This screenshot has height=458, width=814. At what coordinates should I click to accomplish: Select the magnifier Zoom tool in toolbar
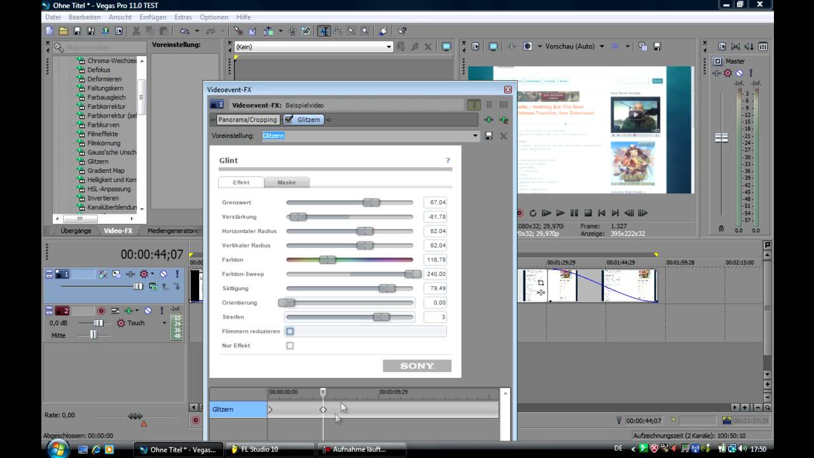click(x=365, y=31)
